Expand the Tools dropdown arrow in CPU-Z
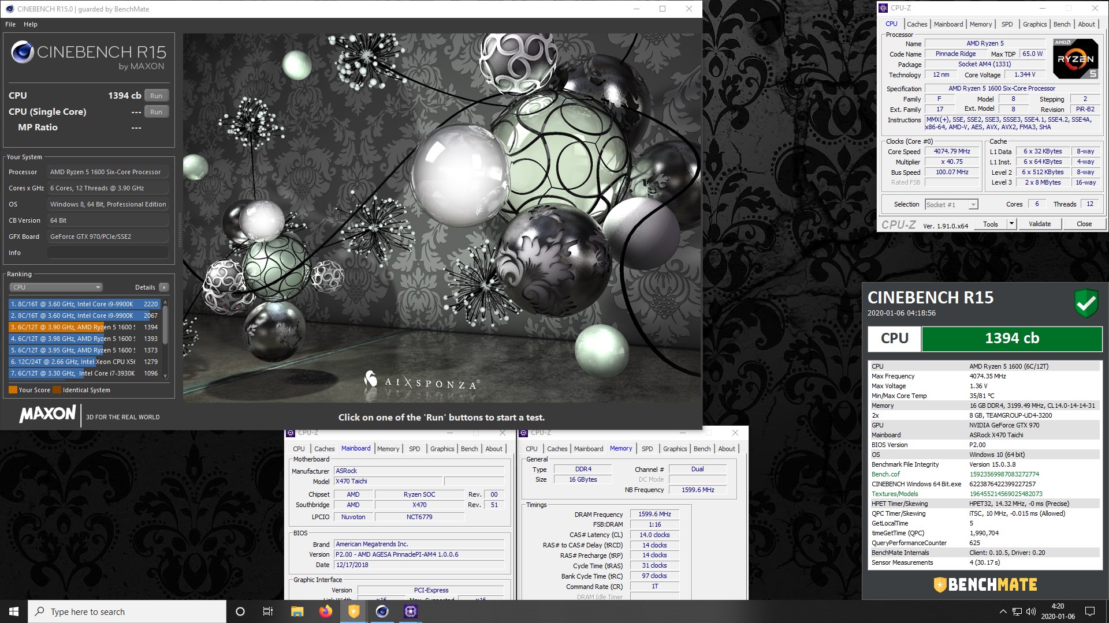The image size is (1109, 623). pos(1011,224)
